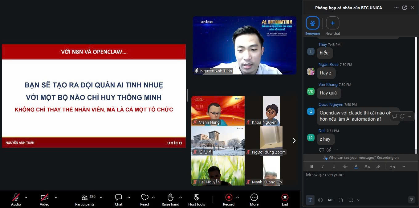The image size is (419, 208).
Task: Send the chat message with arrow button
Action: [411, 200]
